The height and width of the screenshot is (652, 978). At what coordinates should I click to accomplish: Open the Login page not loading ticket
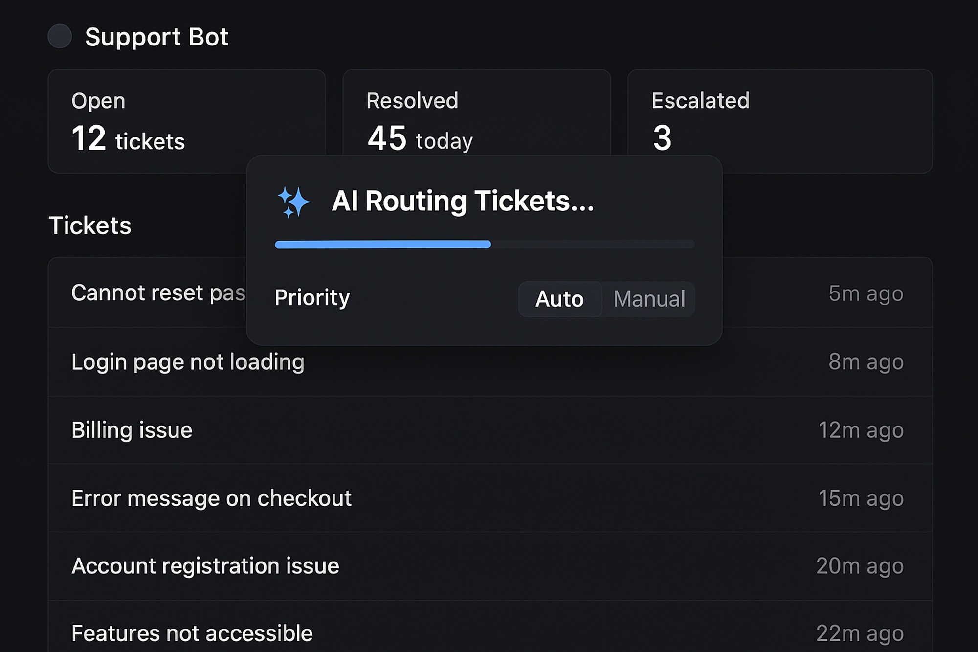(188, 362)
